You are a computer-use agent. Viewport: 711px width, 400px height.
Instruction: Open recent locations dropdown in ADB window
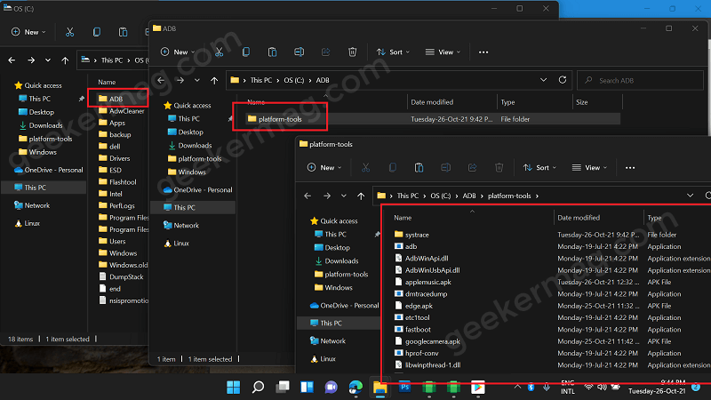(x=196, y=80)
